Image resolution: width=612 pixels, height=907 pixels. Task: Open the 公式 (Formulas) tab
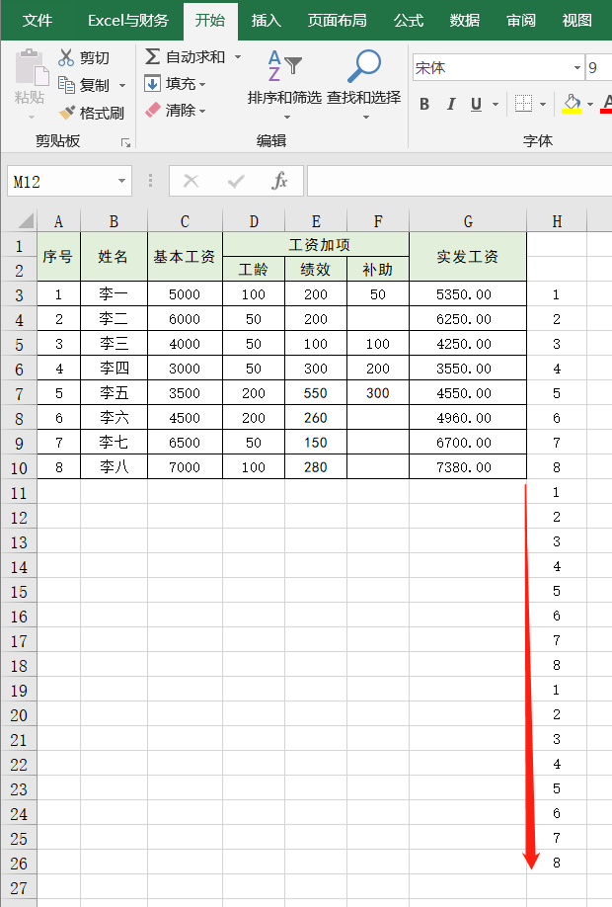tap(408, 20)
